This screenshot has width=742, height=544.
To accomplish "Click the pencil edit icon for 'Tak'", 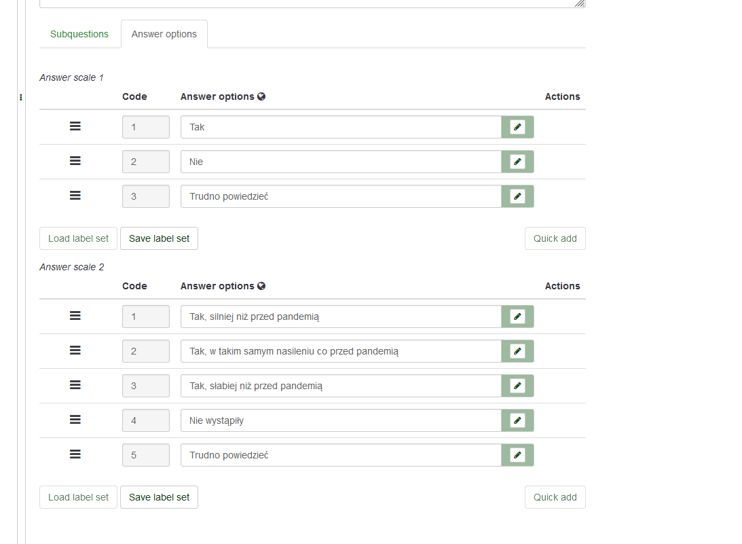I will pyautogui.click(x=517, y=127).
